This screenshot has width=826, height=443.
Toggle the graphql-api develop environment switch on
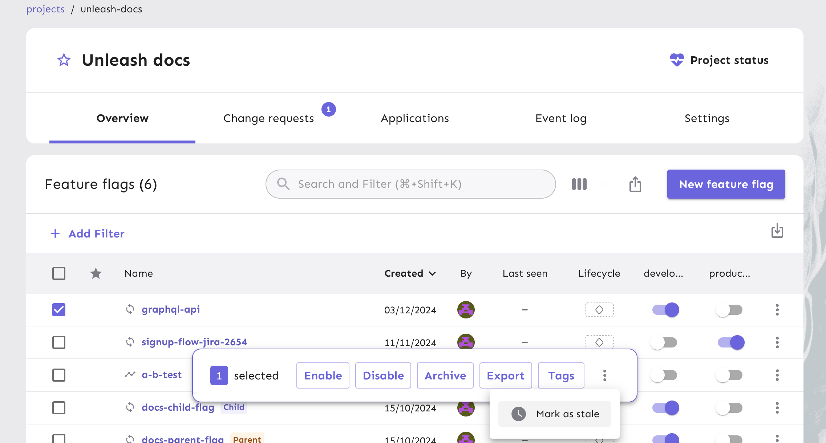tap(665, 309)
